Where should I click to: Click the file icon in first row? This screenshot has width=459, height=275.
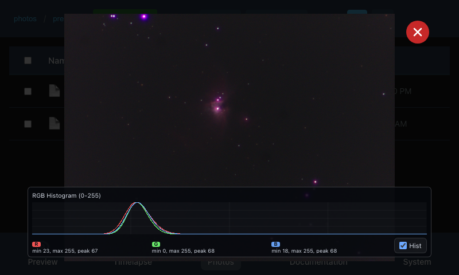pyautogui.click(x=54, y=91)
